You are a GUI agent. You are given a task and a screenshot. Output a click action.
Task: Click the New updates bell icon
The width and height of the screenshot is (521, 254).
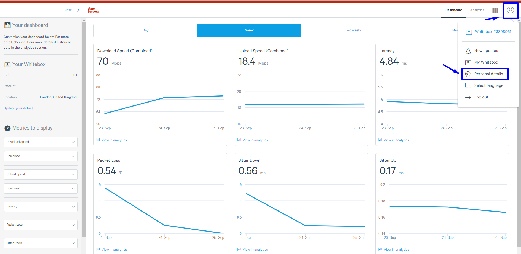coord(468,51)
